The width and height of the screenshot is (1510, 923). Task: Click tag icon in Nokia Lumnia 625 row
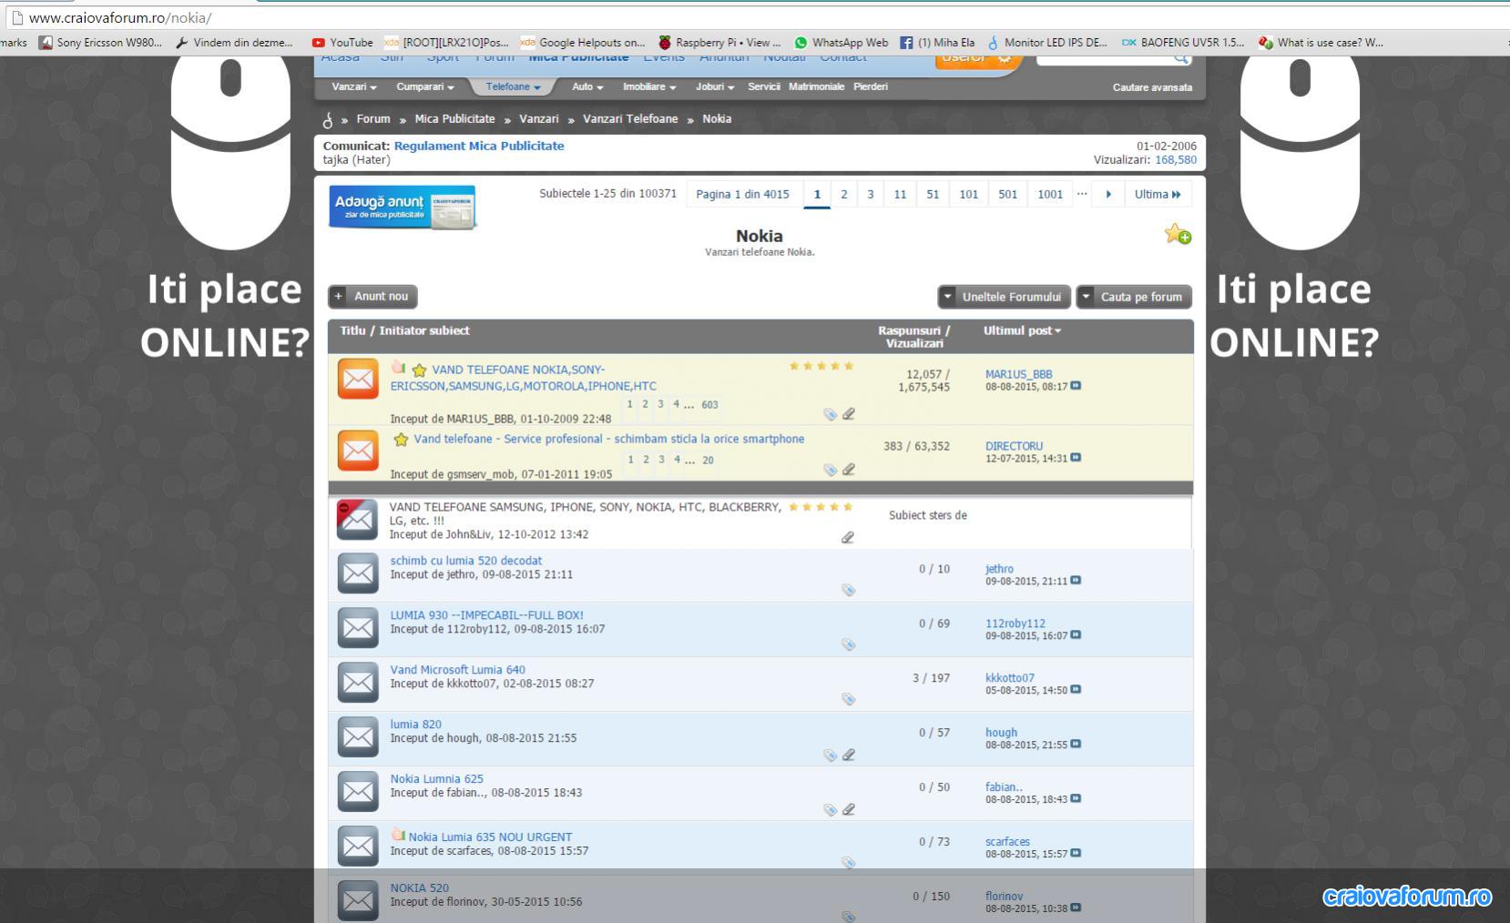[x=830, y=809]
